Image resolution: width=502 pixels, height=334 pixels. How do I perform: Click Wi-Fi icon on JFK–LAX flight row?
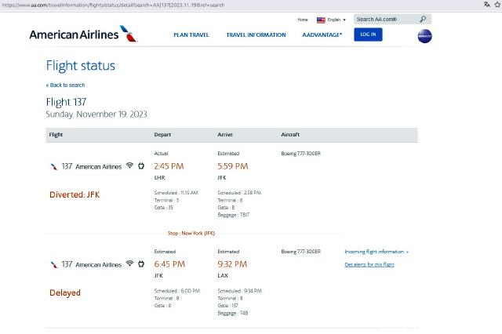tap(129, 263)
